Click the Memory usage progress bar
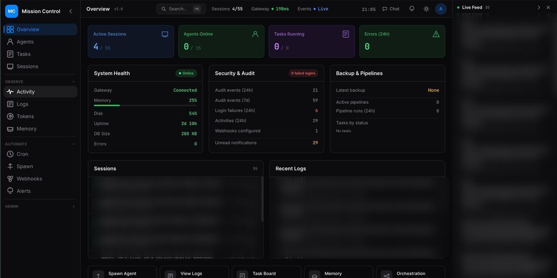 tap(145, 106)
